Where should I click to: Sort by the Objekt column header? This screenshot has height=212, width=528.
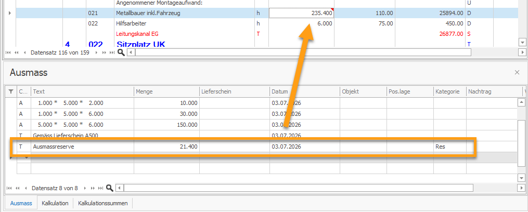pyautogui.click(x=363, y=91)
